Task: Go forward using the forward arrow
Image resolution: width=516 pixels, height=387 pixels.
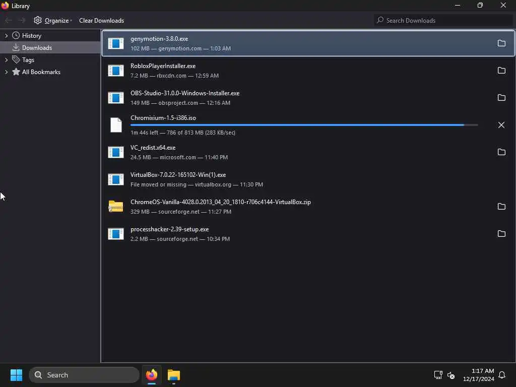Action: (x=22, y=20)
